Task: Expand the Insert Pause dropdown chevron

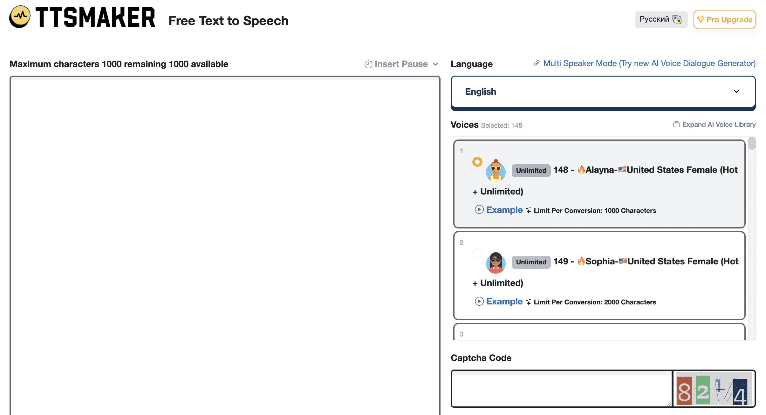Action: click(x=435, y=64)
